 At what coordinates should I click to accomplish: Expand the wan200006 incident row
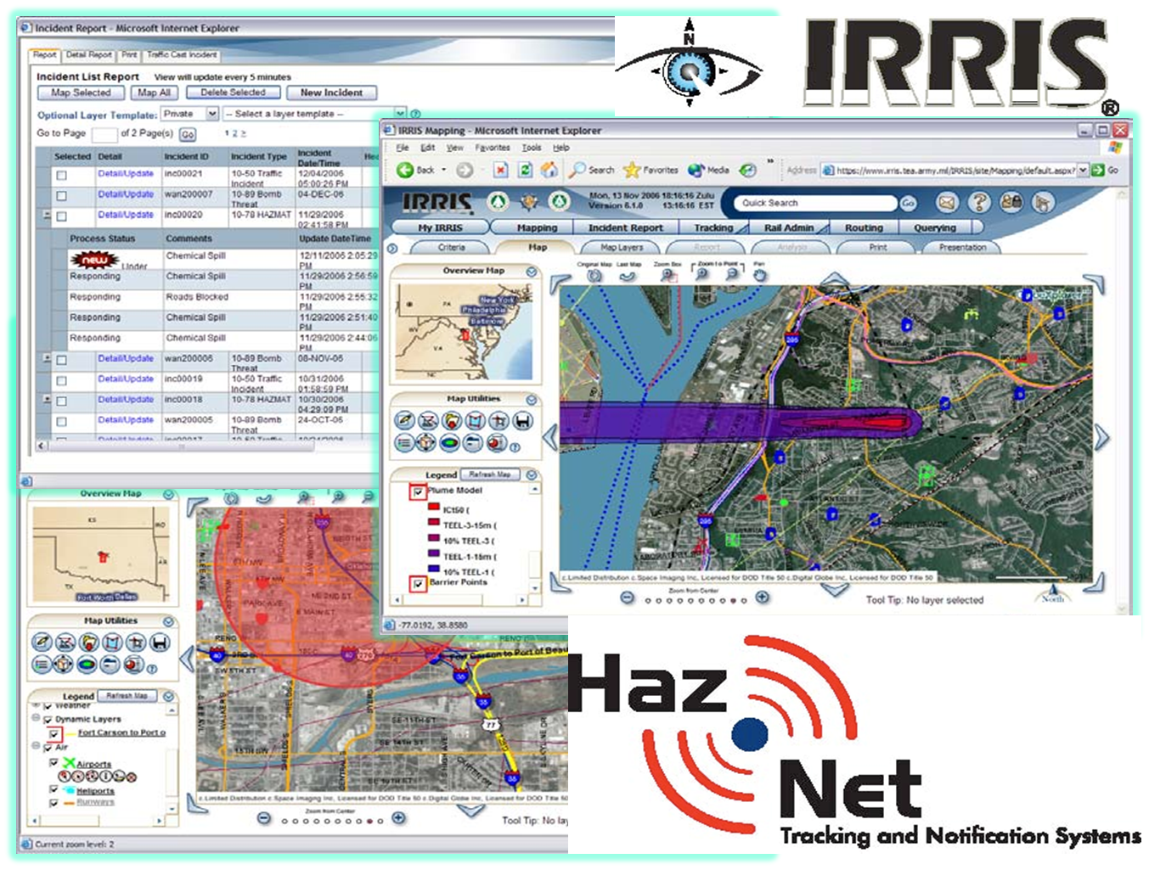(x=48, y=358)
